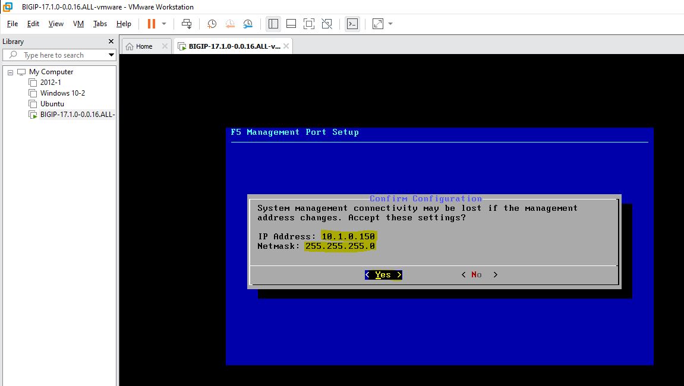The image size is (684, 386).
Task: Toggle the library sidebar panel
Action: (x=273, y=24)
